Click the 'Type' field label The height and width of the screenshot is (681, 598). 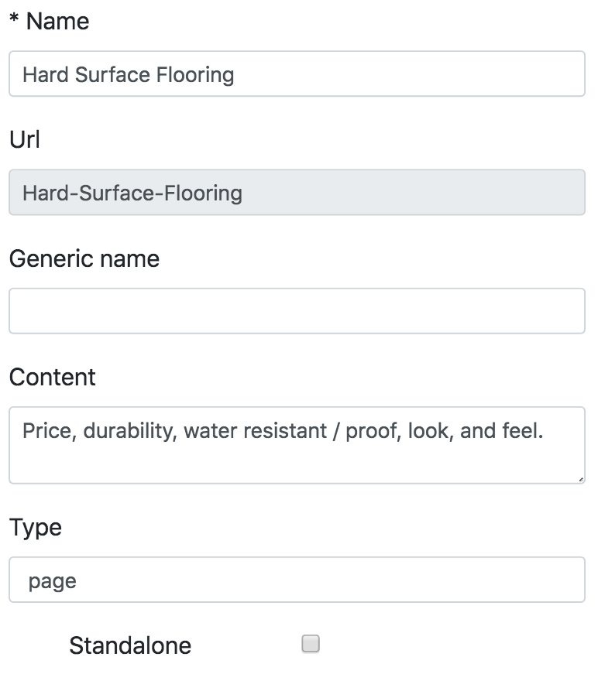coord(35,527)
